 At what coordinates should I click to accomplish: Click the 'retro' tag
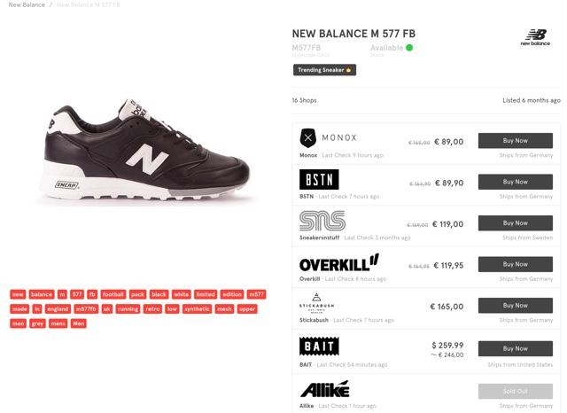pos(153,309)
